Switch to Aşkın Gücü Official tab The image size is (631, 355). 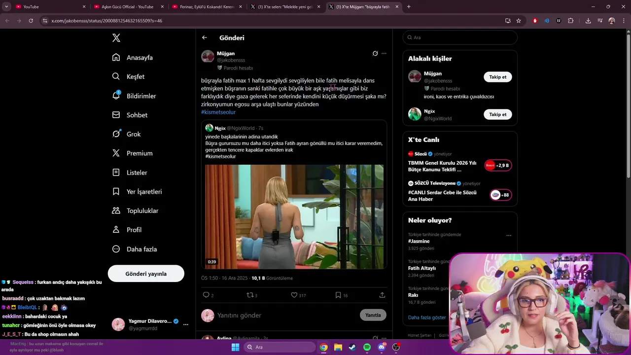click(128, 7)
